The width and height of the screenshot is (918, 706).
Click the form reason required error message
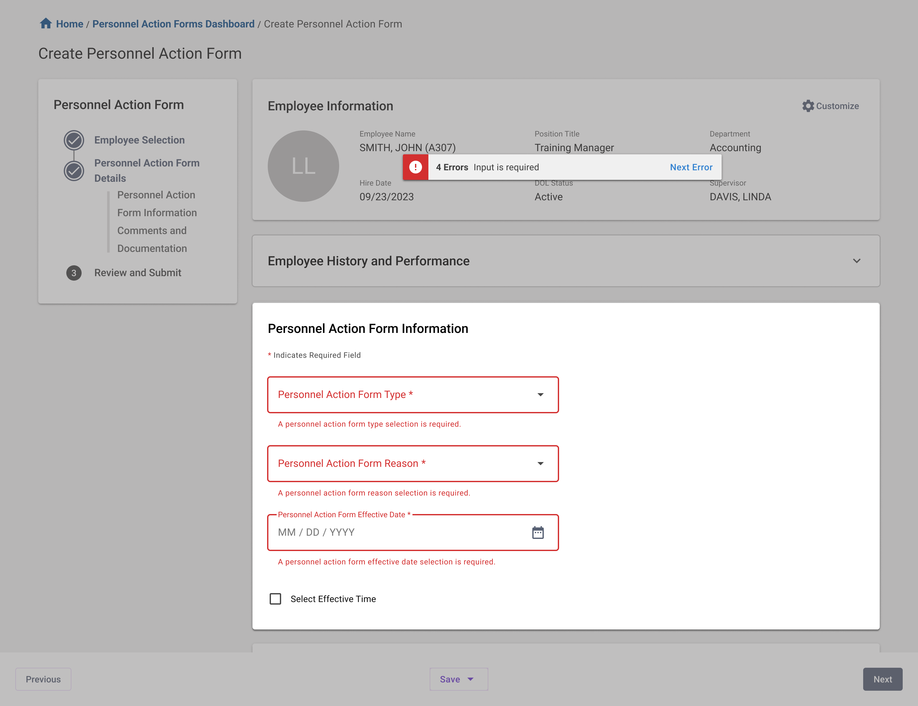tap(374, 493)
